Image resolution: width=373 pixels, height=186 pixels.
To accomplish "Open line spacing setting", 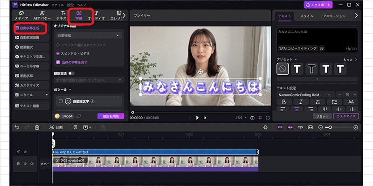I will pos(334,102).
